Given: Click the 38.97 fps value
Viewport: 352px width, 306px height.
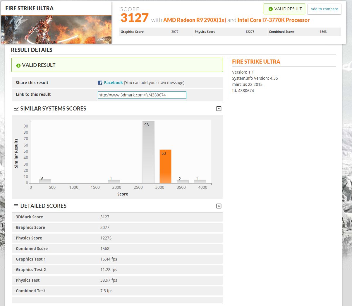Looking at the screenshot, I should pos(109,280).
